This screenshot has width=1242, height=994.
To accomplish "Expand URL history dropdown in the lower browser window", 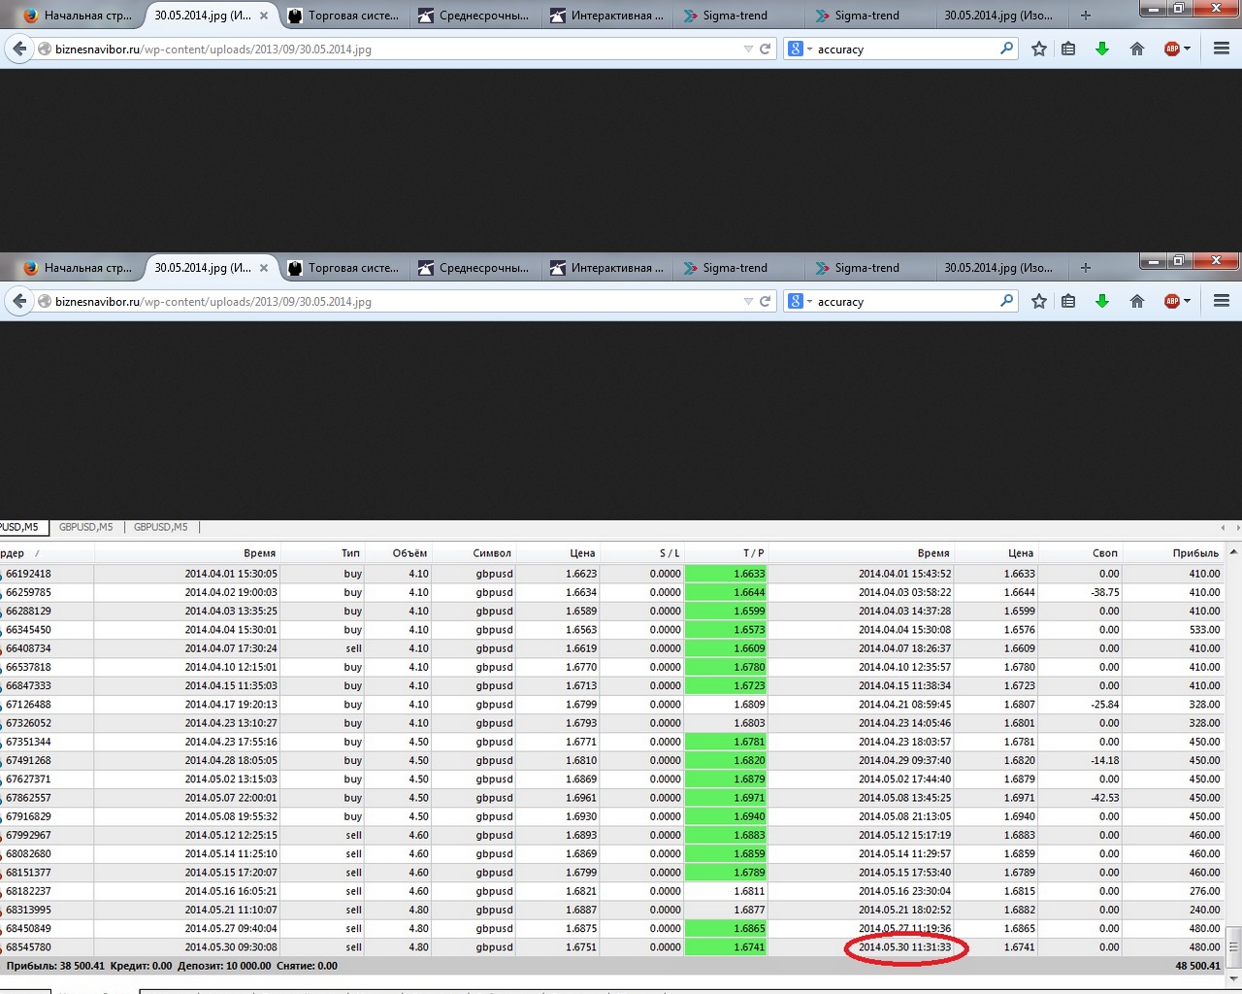I will [x=747, y=301].
